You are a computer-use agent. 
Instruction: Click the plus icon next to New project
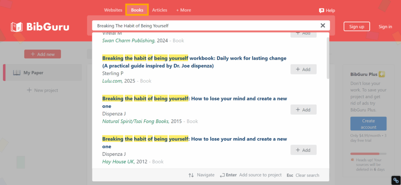(x=29, y=90)
